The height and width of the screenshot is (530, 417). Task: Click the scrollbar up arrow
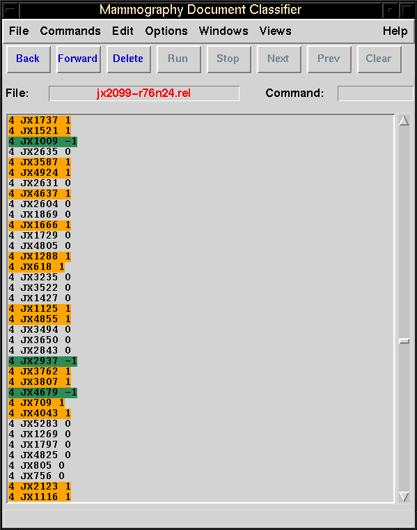[404, 121]
